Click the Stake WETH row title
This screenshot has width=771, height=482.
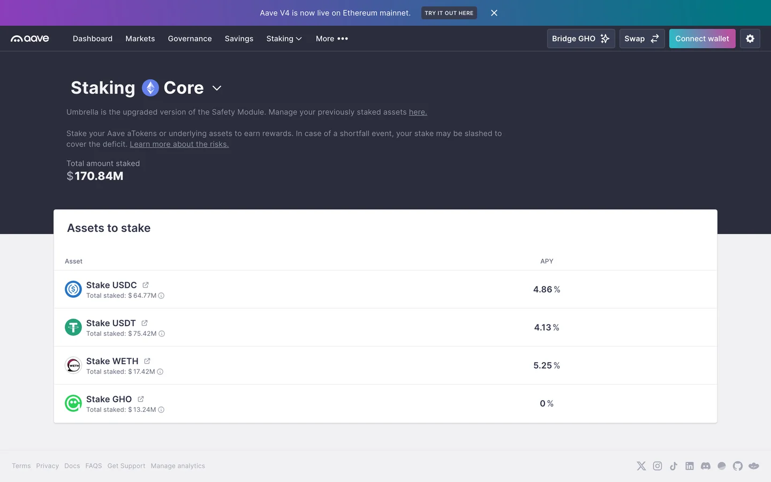point(112,361)
